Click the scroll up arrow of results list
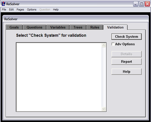The height and width of the screenshot is (122, 151). coord(104,45)
